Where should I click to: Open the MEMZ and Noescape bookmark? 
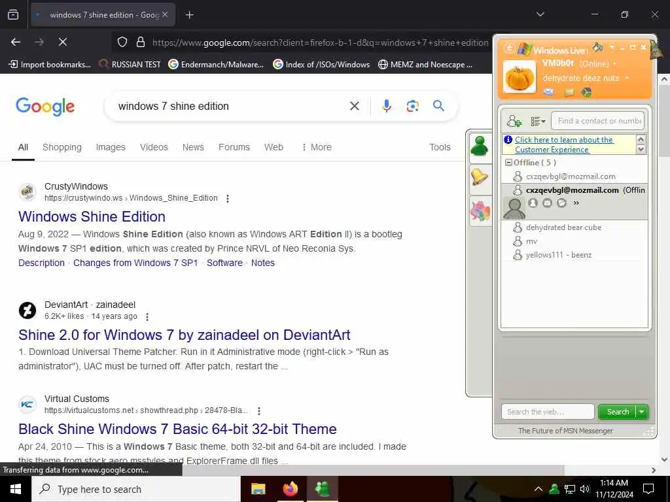click(x=425, y=65)
